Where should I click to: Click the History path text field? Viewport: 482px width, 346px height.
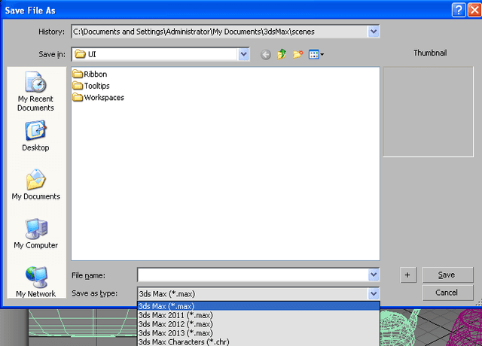[220, 32]
